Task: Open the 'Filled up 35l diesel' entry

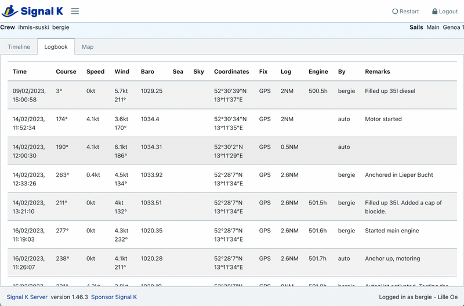Action: [x=390, y=91]
